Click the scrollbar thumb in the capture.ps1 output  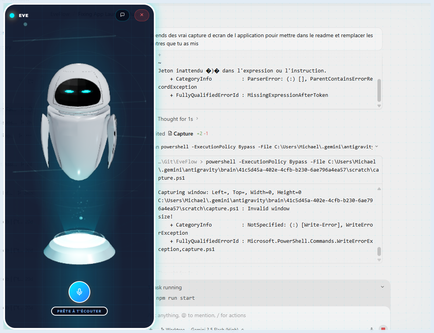[x=379, y=251]
